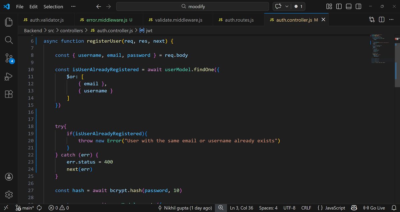The width and height of the screenshot is (400, 212).
Task: Show more menus via title bar ellipsis
Action: tap(73, 6)
